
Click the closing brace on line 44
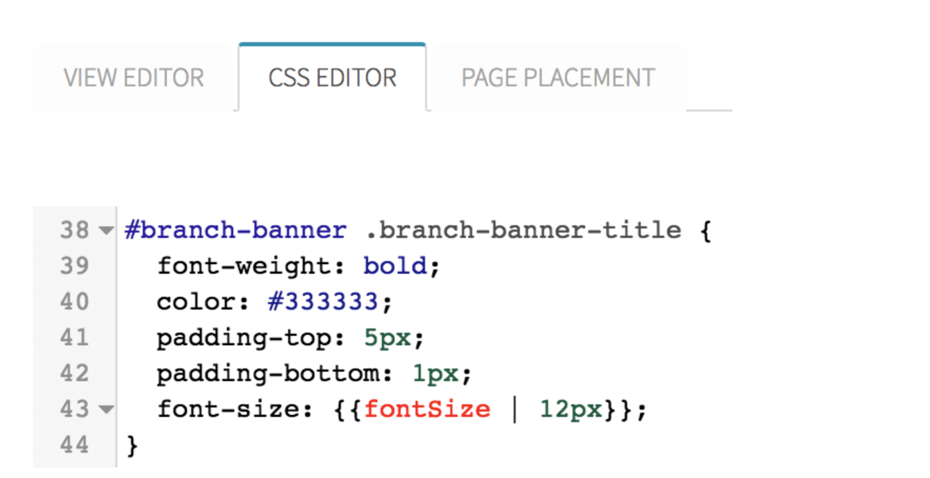click(x=131, y=445)
